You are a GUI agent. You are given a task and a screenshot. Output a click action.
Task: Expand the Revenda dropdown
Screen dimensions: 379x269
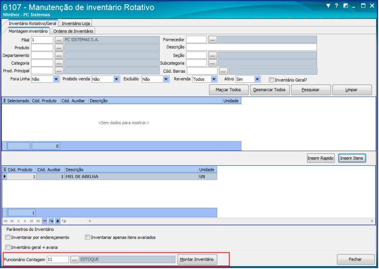point(214,79)
